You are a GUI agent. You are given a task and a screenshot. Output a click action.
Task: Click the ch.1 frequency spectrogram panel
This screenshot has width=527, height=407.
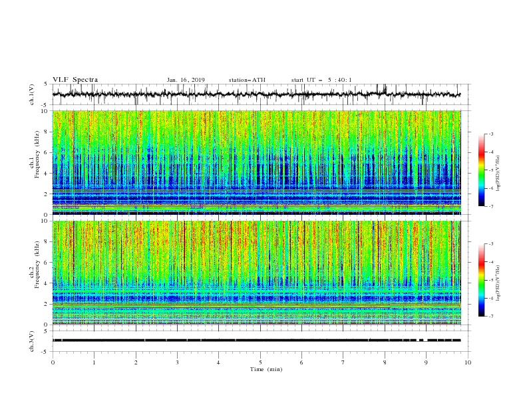click(x=256, y=162)
